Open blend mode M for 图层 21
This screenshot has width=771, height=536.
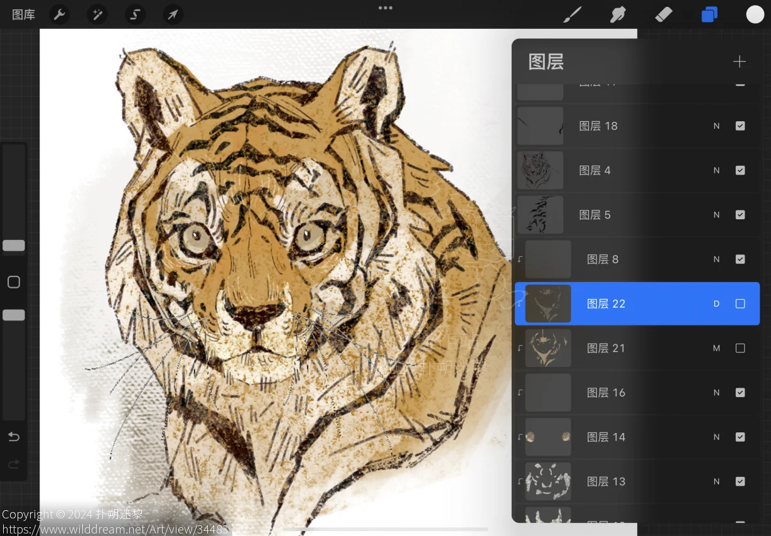click(x=716, y=348)
